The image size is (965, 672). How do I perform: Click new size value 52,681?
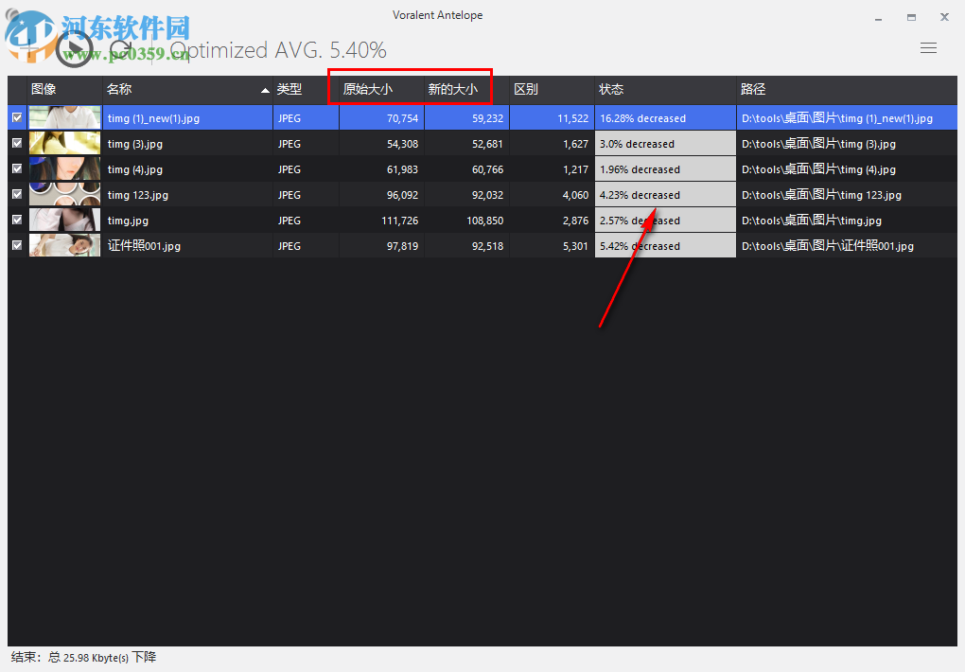487,144
